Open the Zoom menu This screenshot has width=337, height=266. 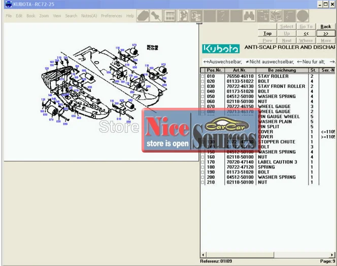click(44, 16)
